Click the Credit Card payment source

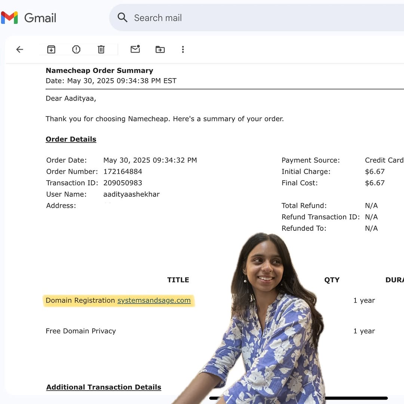(384, 160)
